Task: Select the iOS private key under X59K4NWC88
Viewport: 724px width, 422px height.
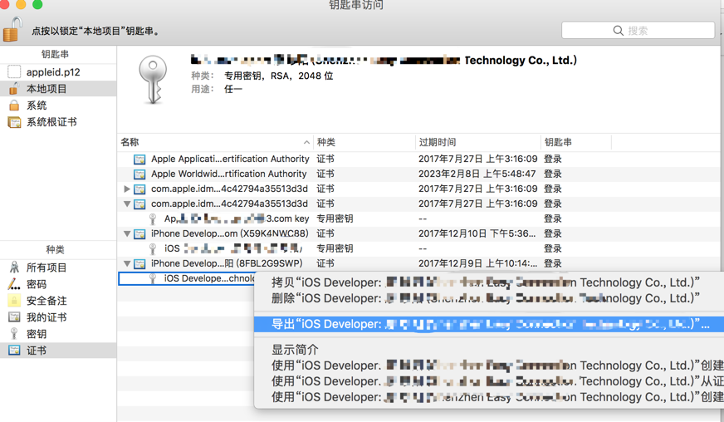Action: 418,248
